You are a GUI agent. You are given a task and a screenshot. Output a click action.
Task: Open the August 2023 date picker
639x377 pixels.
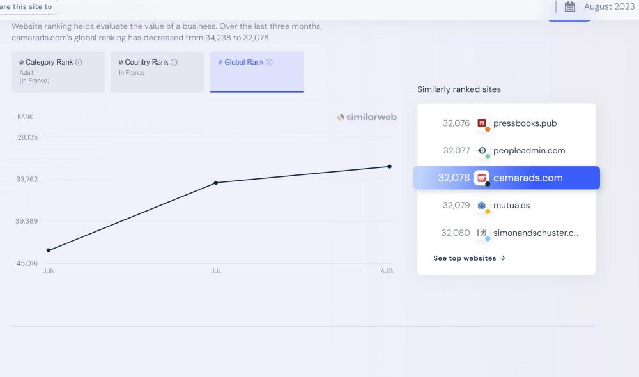pyautogui.click(x=608, y=6)
